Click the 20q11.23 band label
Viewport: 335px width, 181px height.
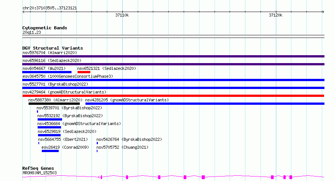(x=32, y=32)
